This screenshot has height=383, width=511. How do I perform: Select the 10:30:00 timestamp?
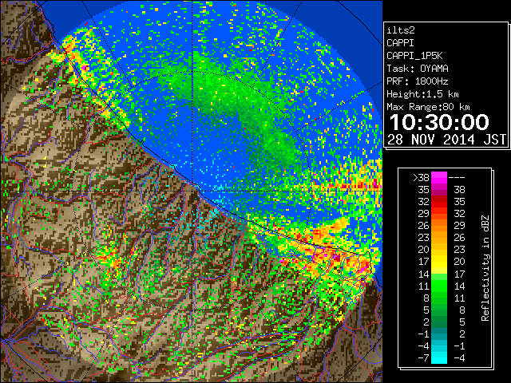pyautogui.click(x=439, y=122)
